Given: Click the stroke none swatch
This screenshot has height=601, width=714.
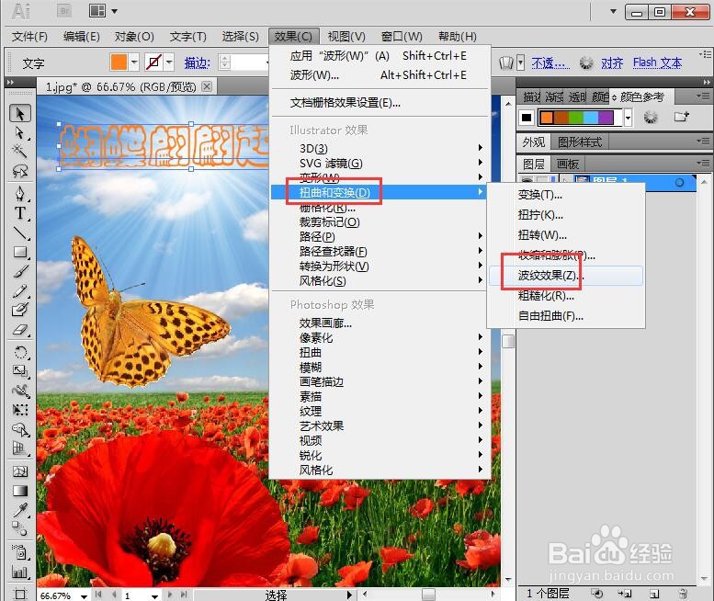Looking at the screenshot, I should 153,62.
